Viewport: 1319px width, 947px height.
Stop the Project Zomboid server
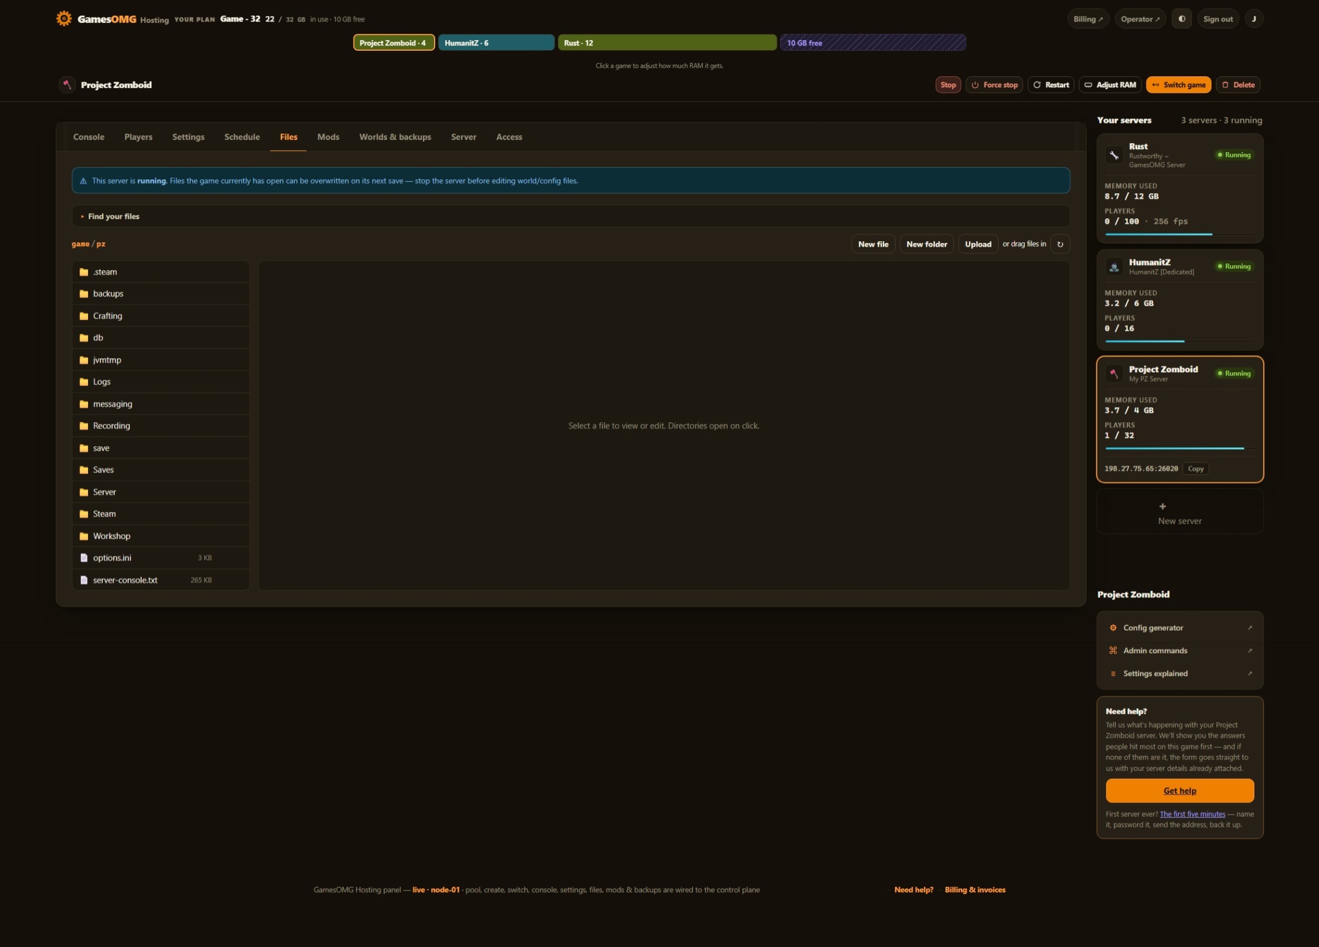948,85
